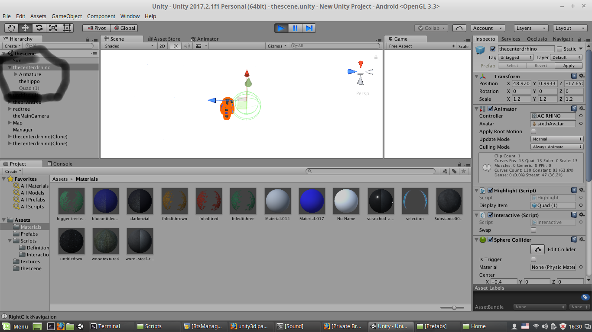Click the scene gizmo red Y axis cone

pyautogui.click(x=361, y=64)
